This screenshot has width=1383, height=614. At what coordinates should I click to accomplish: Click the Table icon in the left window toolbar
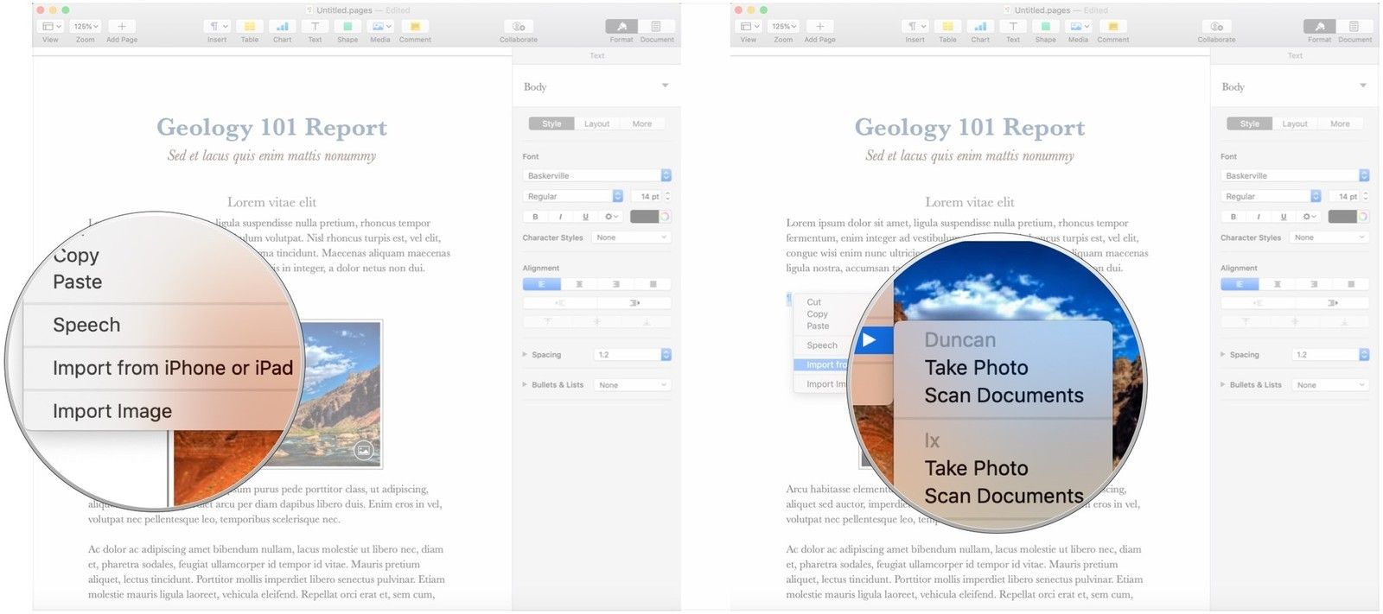point(249,27)
